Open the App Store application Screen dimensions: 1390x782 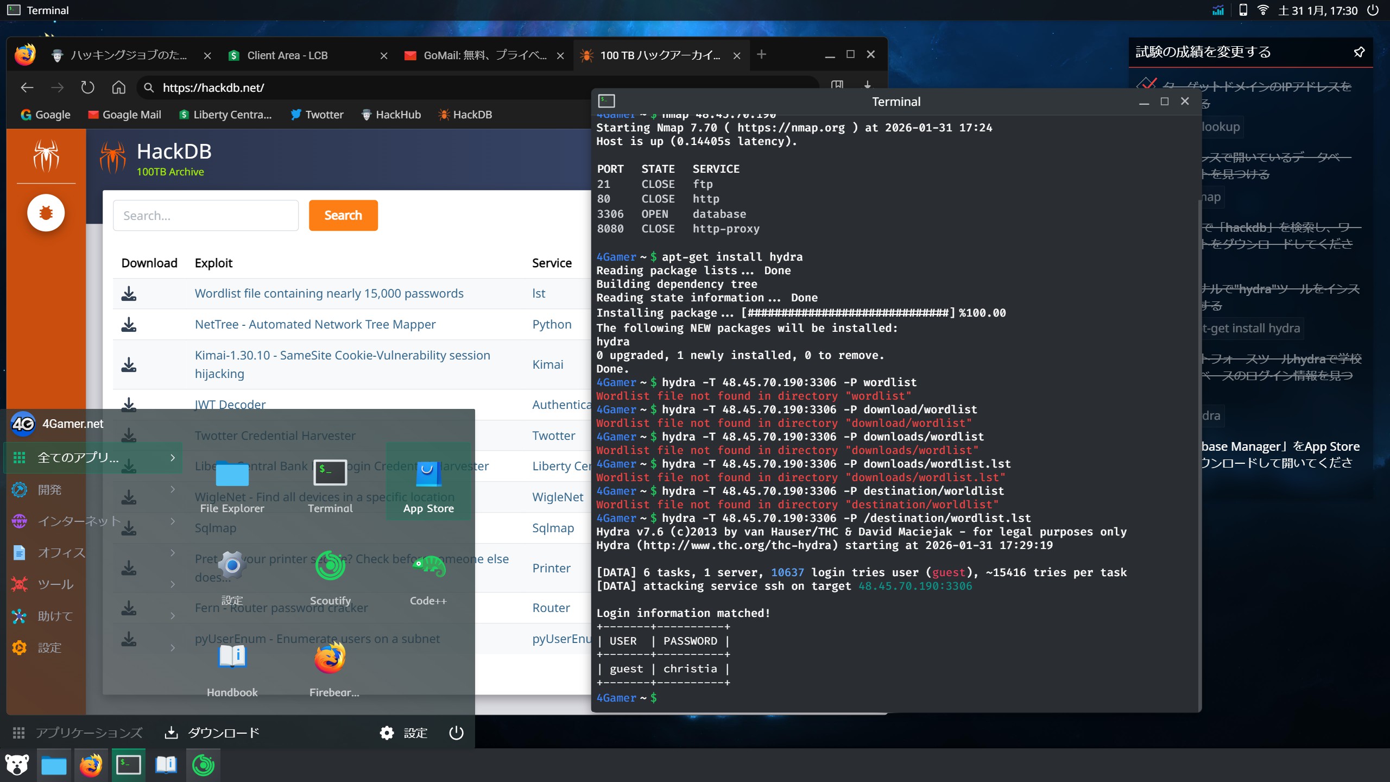pyautogui.click(x=428, y=473)
